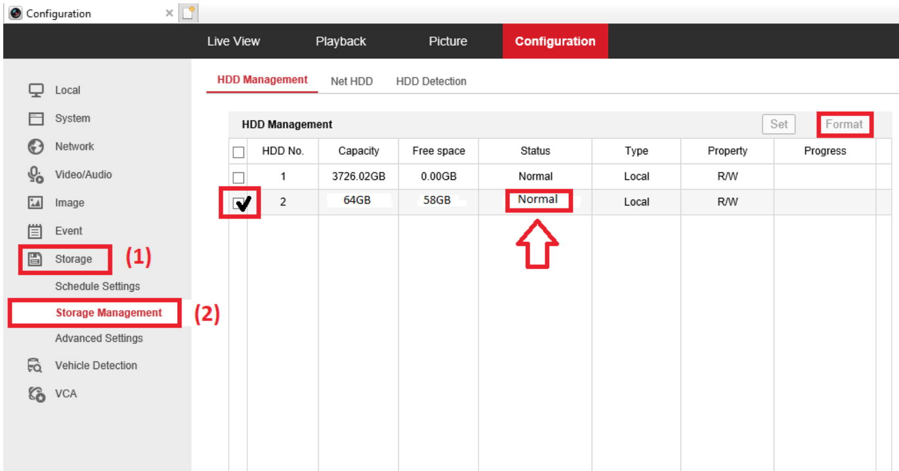Click the Set button

(779, 124)
